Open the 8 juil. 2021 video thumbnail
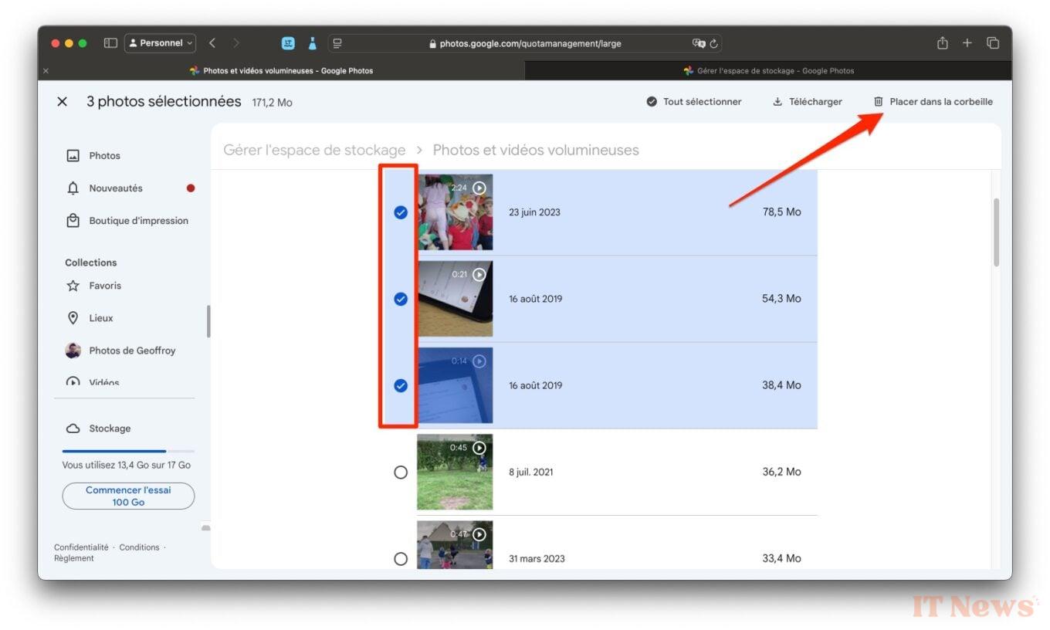 pyautogui.click(x=455, y=472)
